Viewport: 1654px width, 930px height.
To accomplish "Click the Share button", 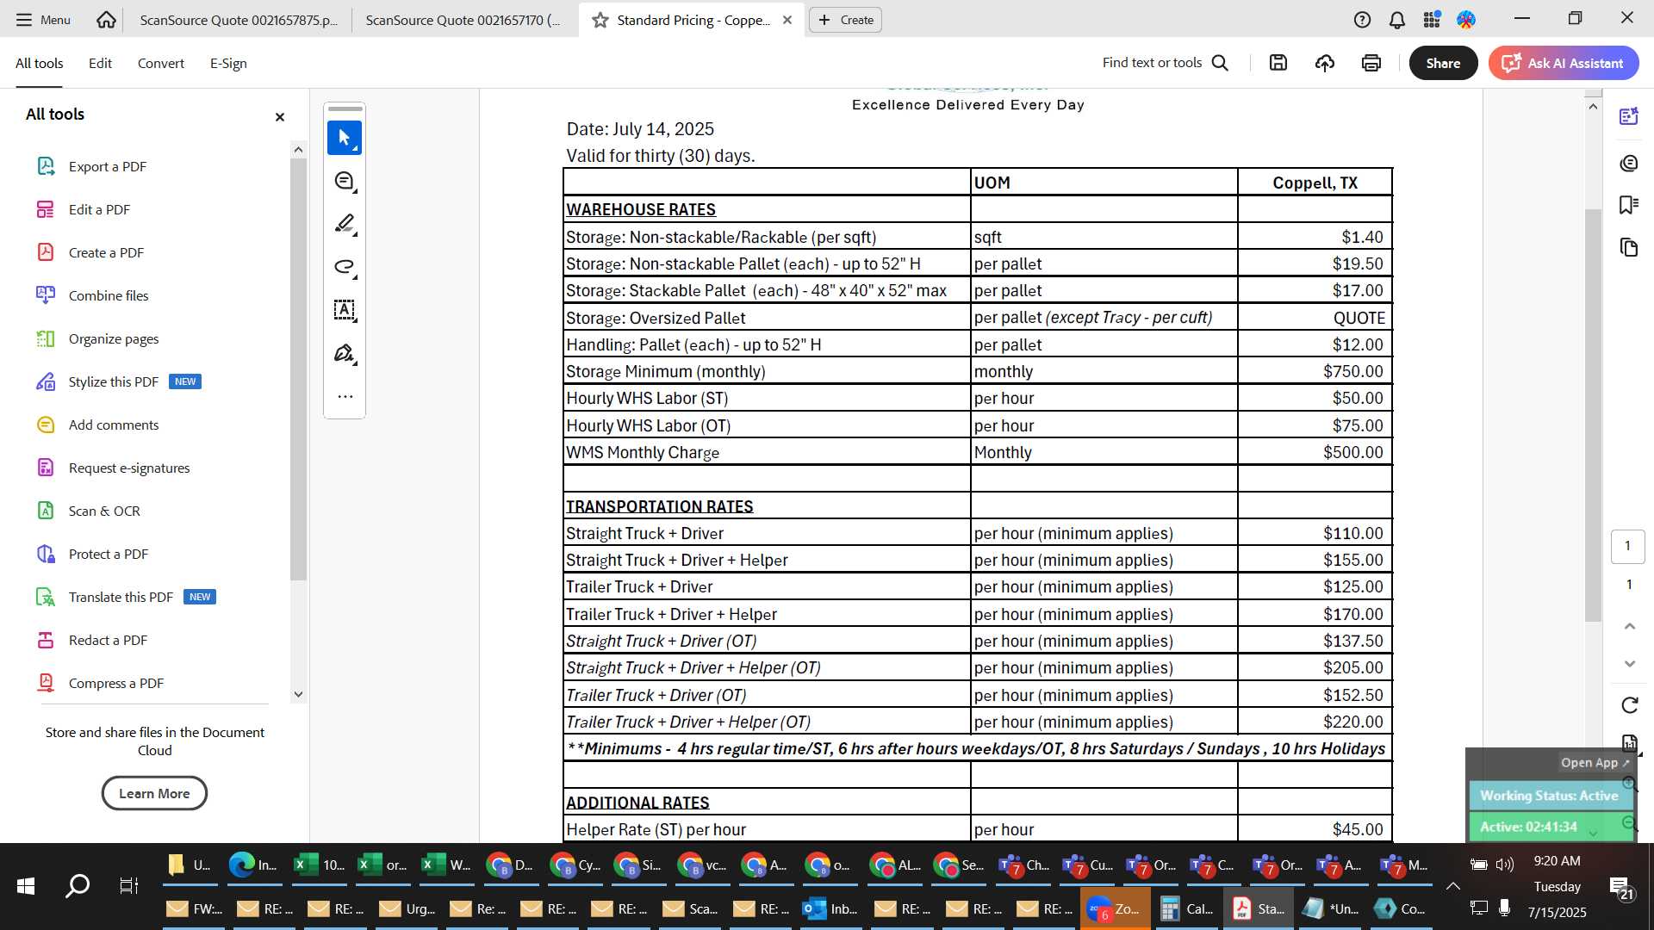I will [x=1443, y=63].
